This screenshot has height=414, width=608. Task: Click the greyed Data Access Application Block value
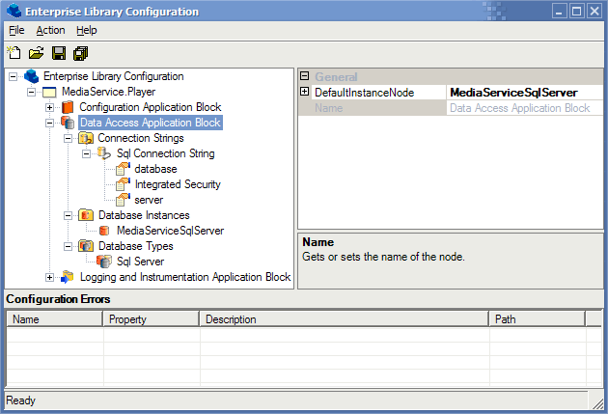519,108
